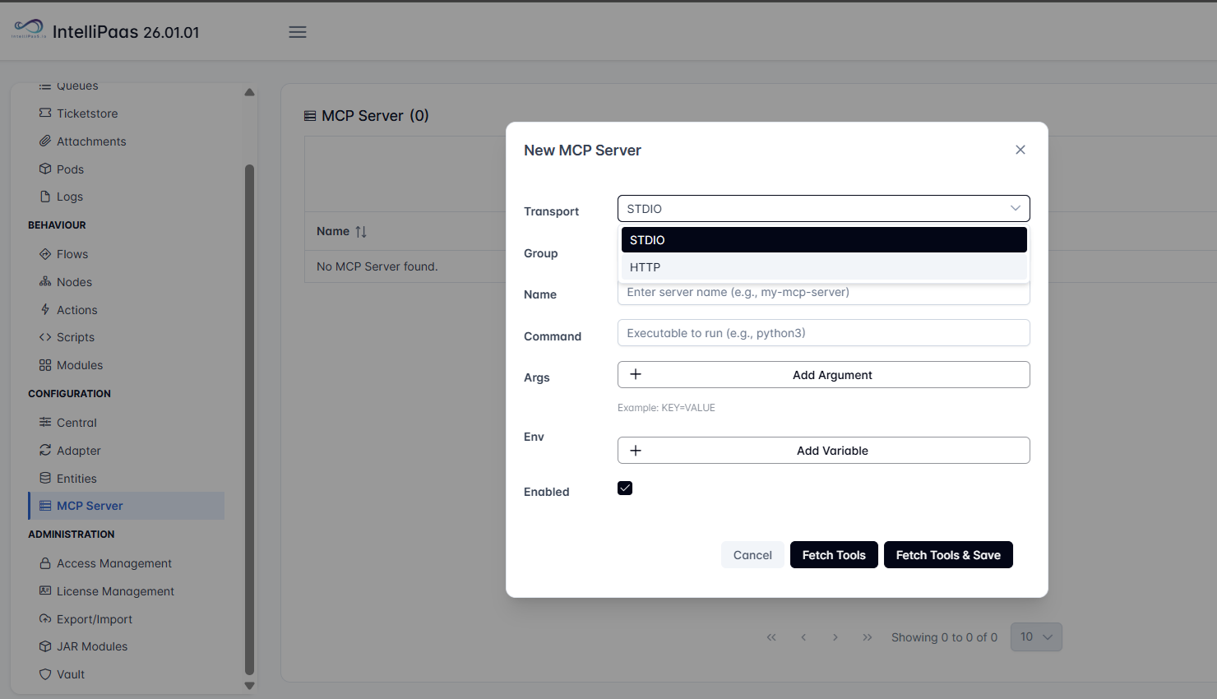Click the Name column sort arrows icon
This screenshot has width=1217, height=699.
pyautogui.click(x=361, y=232)
